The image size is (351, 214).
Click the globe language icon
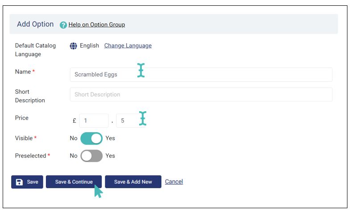[x=73, y=46]
